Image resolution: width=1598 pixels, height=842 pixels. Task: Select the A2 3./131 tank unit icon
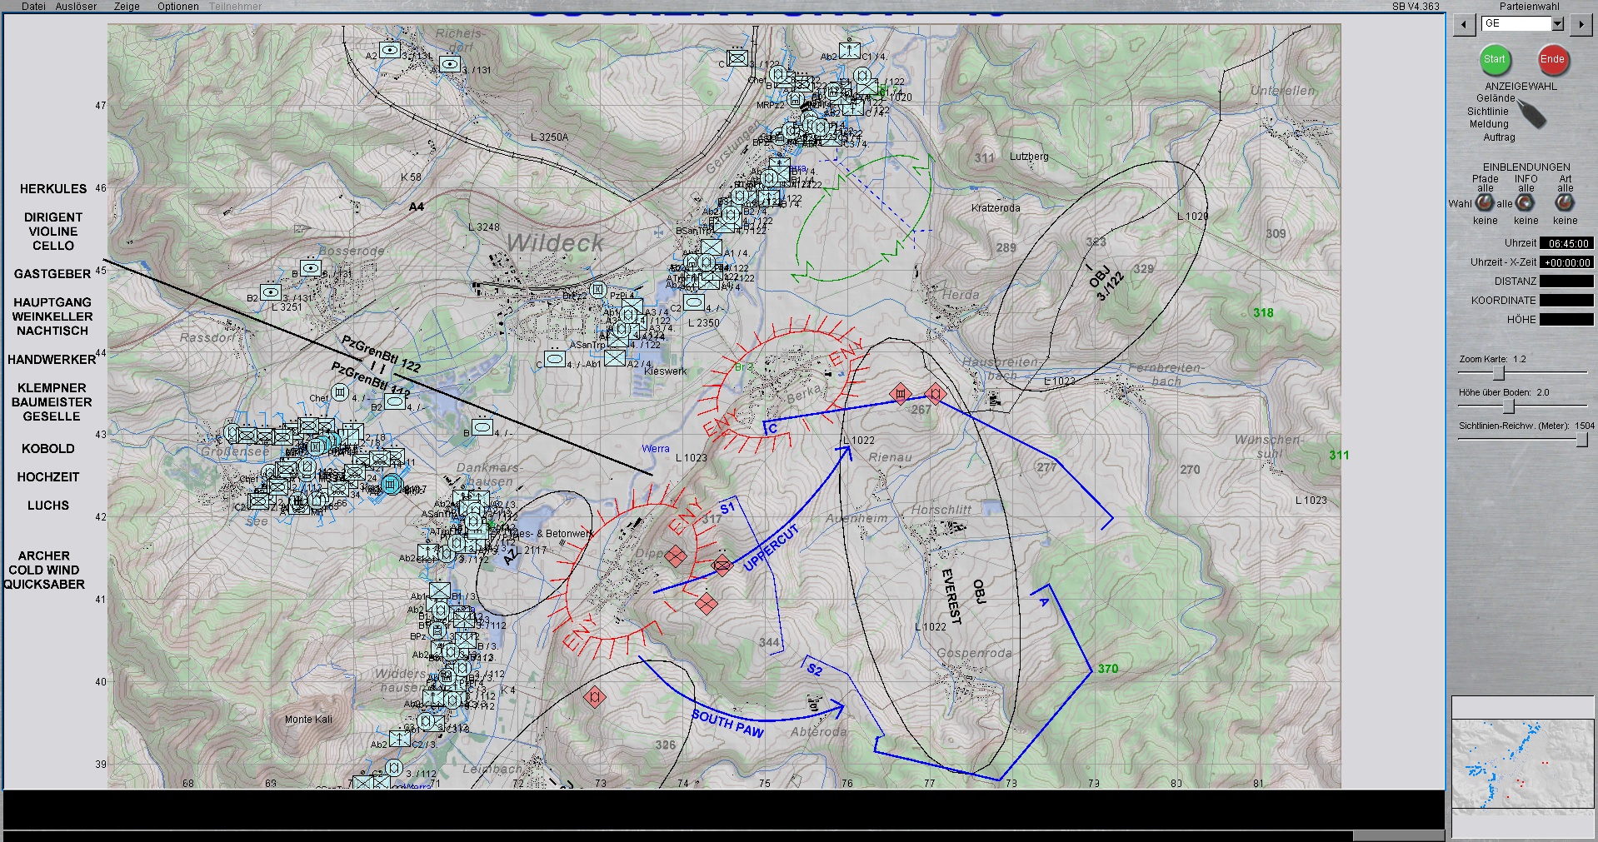point(390,51)
